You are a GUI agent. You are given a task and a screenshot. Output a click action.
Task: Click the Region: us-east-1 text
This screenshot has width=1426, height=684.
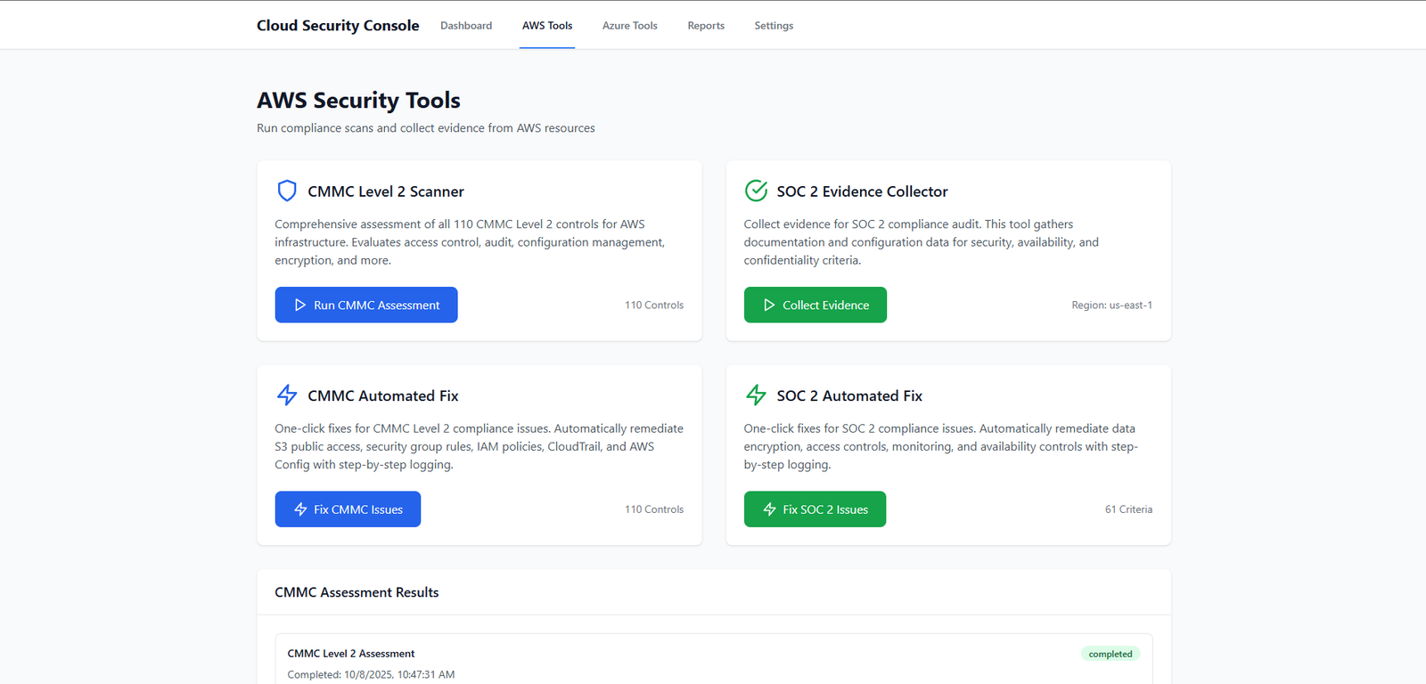tap(1112, 305)
